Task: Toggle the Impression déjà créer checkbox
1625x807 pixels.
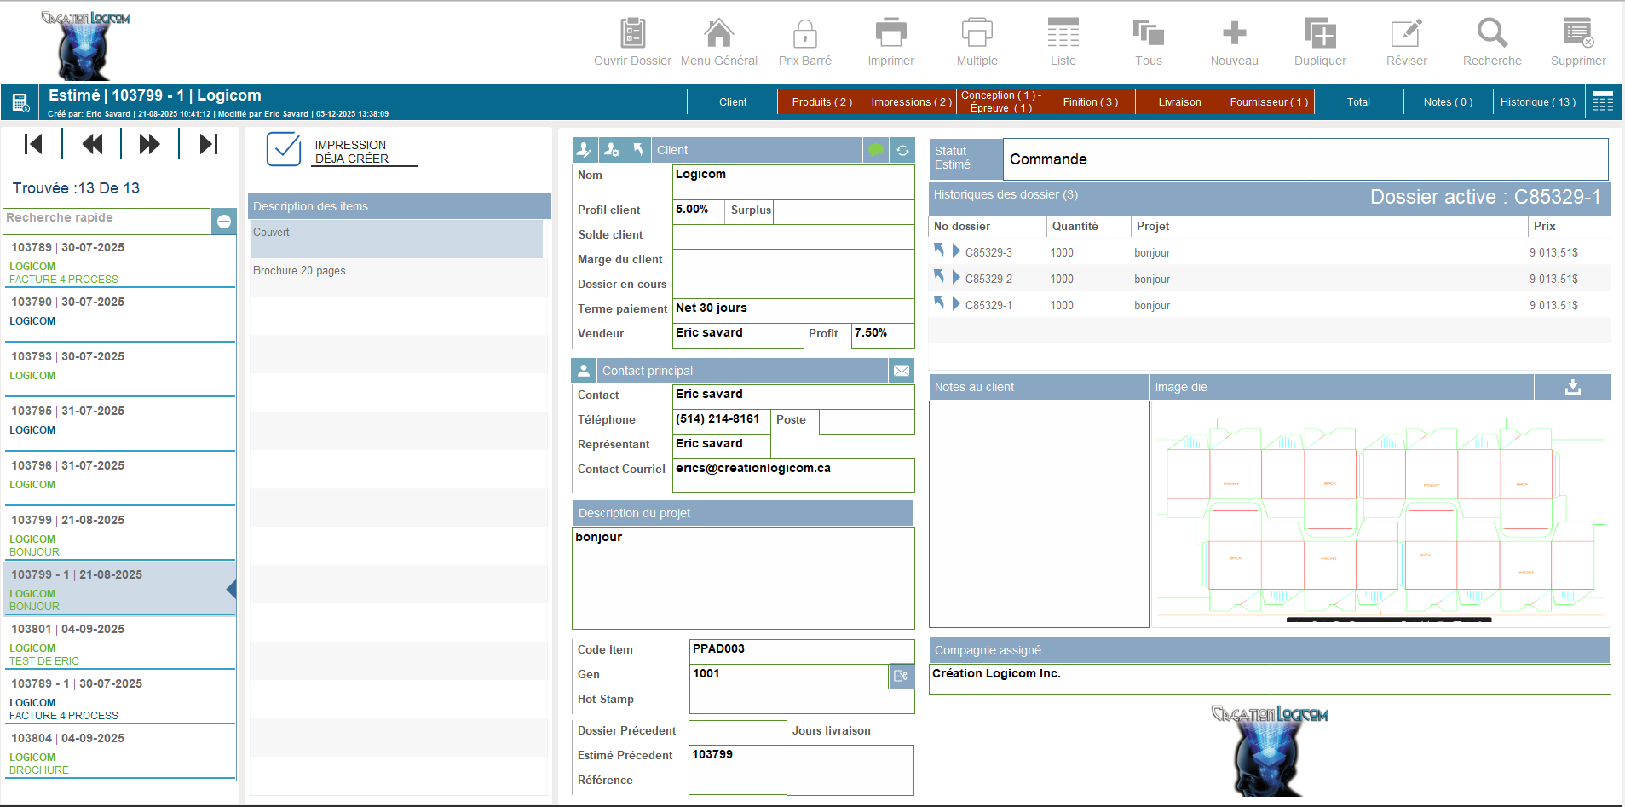Action: 284,150
